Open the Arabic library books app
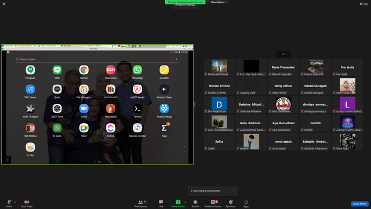Screen dimensions: 371x209 111,89
